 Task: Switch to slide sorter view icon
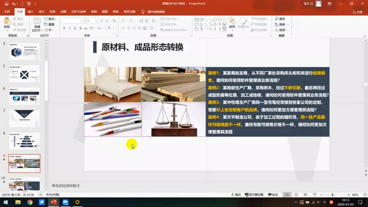pos(296,194)
